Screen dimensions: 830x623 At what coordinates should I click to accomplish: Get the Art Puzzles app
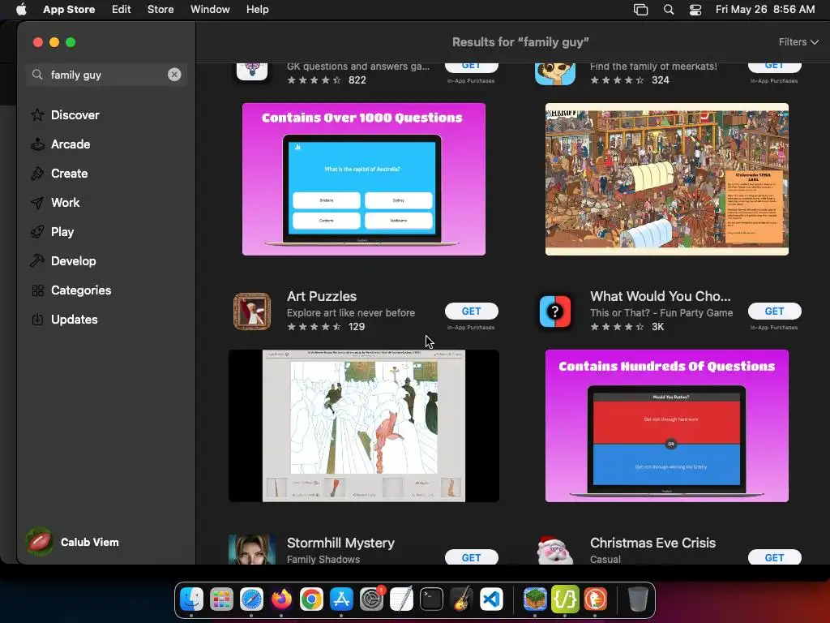click(x=471, y=311)
